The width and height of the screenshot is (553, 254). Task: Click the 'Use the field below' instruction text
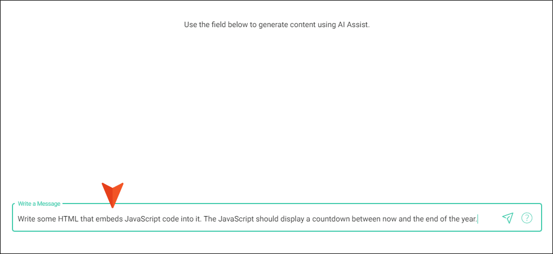[x=277, y=26]
